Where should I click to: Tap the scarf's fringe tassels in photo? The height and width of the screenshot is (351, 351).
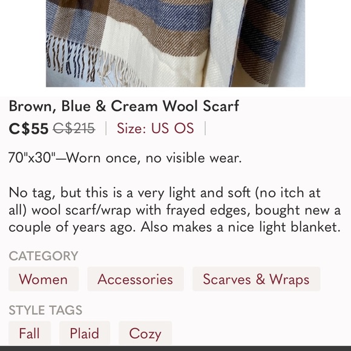tap(90, 63)
